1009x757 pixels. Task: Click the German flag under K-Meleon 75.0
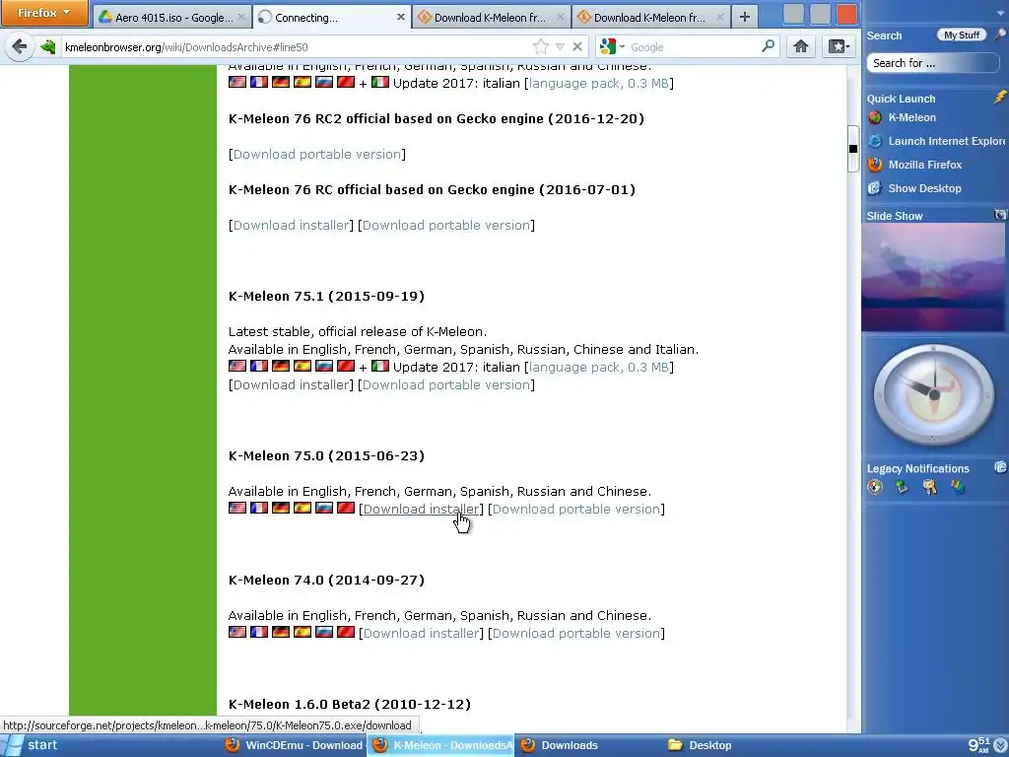[281, 508]
